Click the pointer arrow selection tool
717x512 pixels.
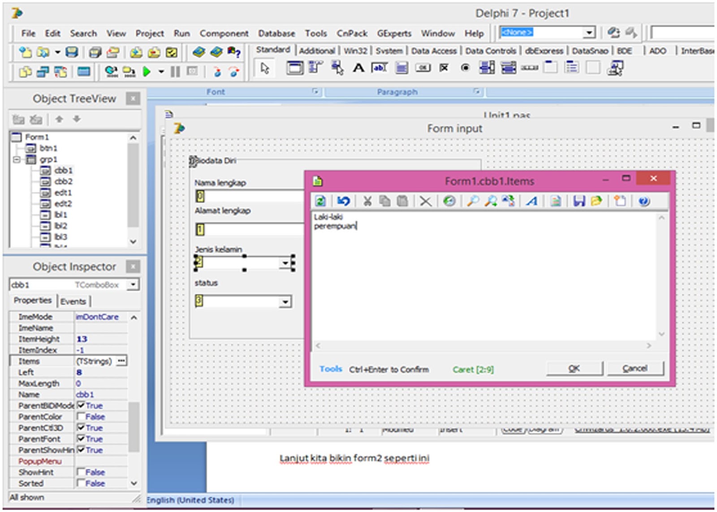pyautogui.click(x=265, y=69)
